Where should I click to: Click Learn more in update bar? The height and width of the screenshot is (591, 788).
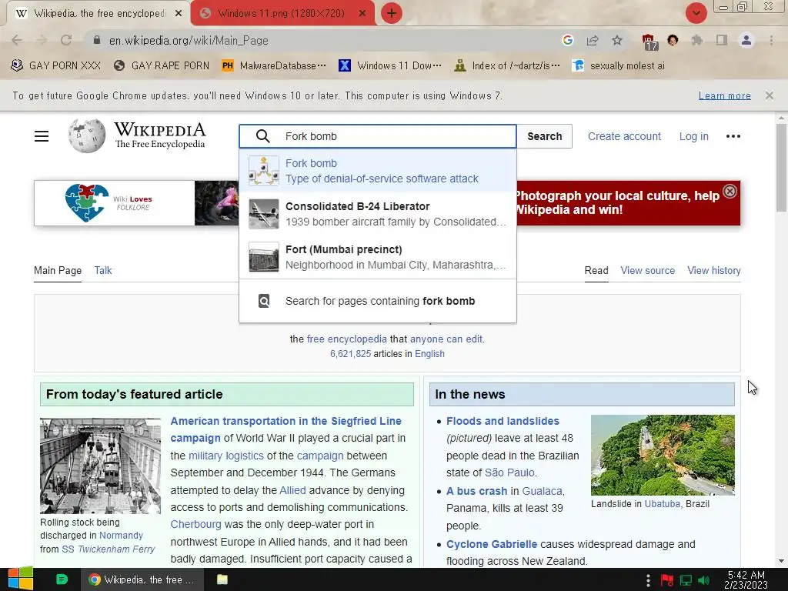pos(724,95)
